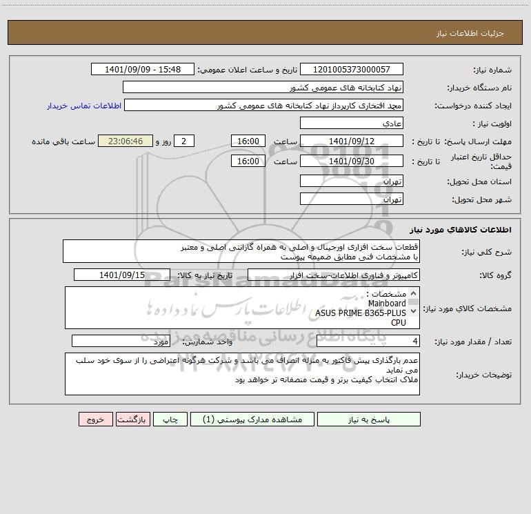Screen dimensions: 531x514
Task: Open اطلاعات تماس خریدار link
Action: click(84, 106)
